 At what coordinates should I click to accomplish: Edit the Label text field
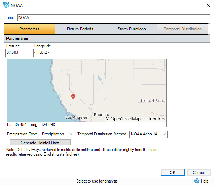[114, 18]
